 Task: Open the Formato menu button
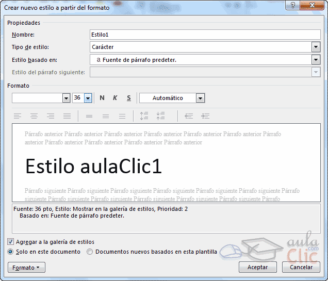(x=26, y=268)
